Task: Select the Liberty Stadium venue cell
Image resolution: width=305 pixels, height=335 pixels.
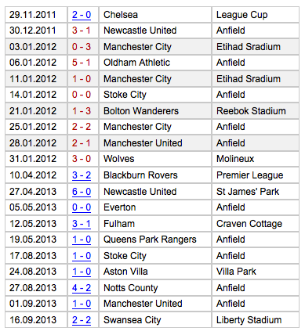Action: point(256,320)
